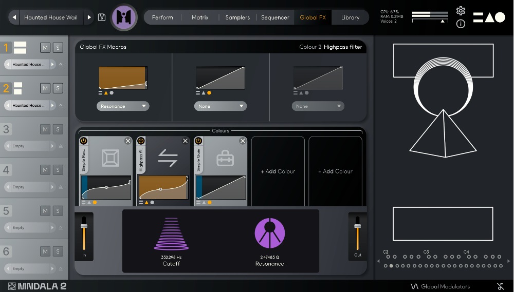
Task: Switch to the Sequencer tab
Action: (x=275, y=17)
